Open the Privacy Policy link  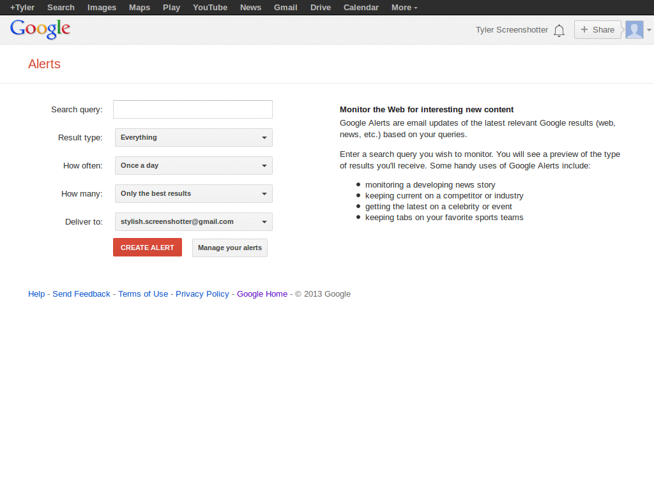[202, 294]
